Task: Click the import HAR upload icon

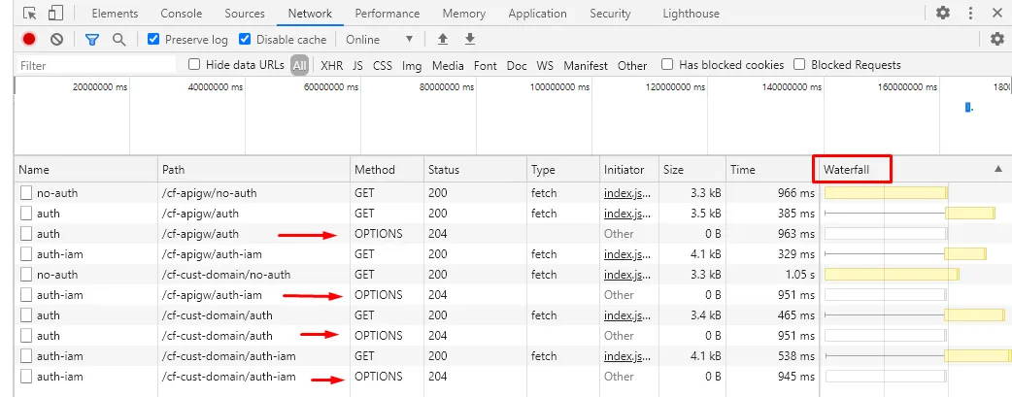Action: [x=443, y=40]
